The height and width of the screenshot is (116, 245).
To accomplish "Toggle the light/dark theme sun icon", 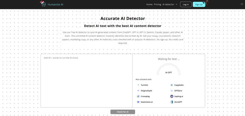I will click(x=242, y=4).
